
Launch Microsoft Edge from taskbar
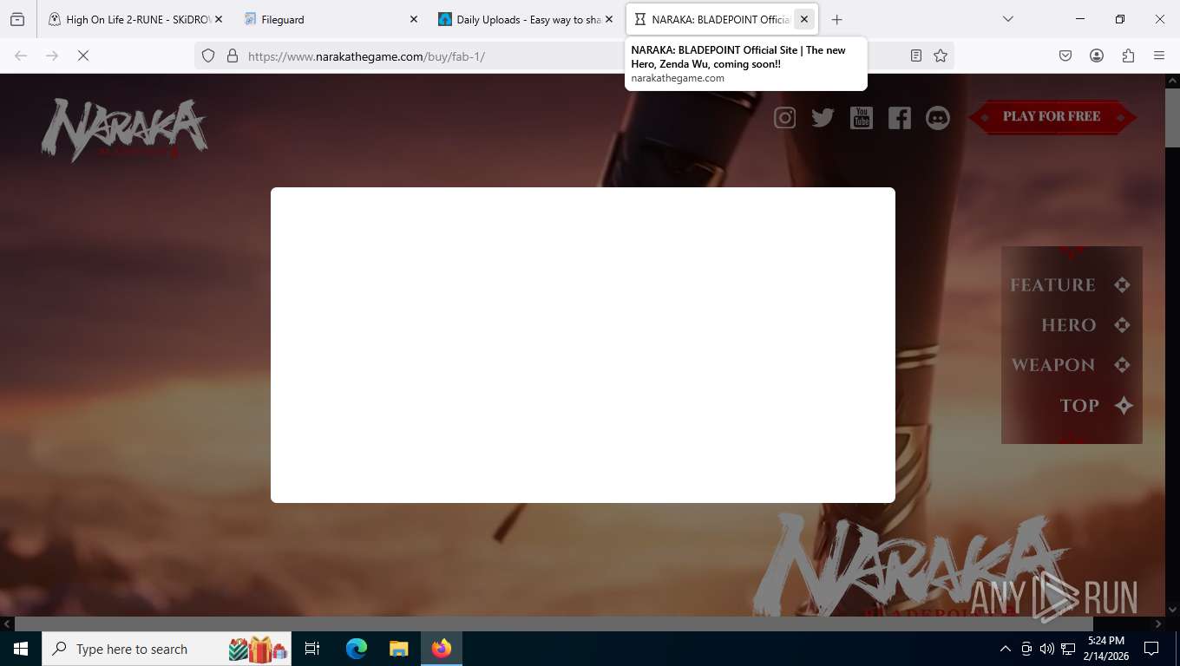pyautogui.click(x=357, y=649)
